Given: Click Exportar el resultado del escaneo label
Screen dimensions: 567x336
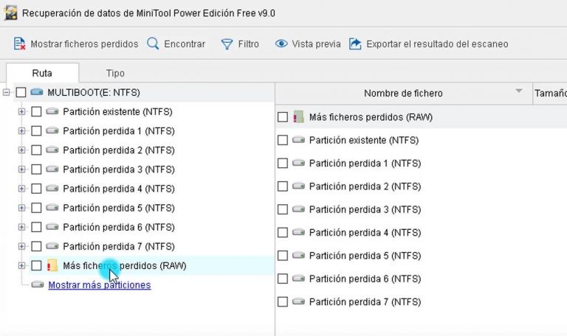Looking at the screenshot, I should pos(437,44).
